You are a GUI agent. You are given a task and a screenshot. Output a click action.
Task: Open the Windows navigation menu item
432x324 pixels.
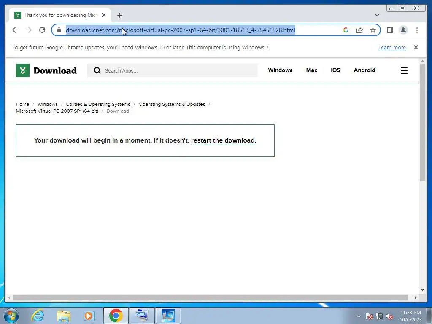[280, 70]
